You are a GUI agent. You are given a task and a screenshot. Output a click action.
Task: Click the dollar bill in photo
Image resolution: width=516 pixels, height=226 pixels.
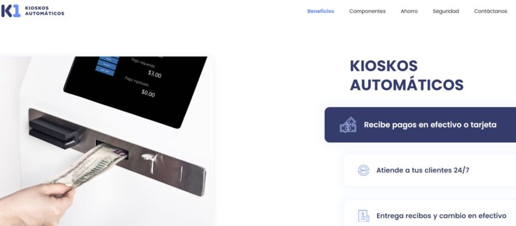coord(87,165)
